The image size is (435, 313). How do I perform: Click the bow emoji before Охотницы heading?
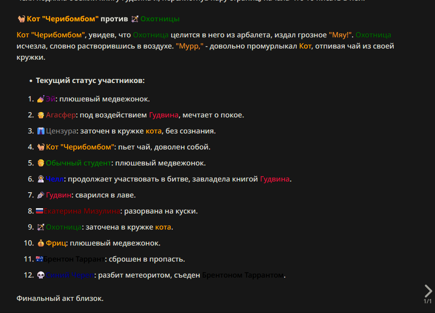coord(134,19)
